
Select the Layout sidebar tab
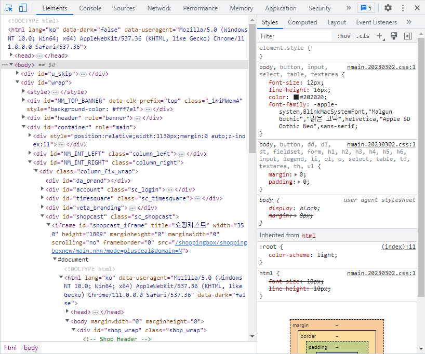tap(337, 22)
